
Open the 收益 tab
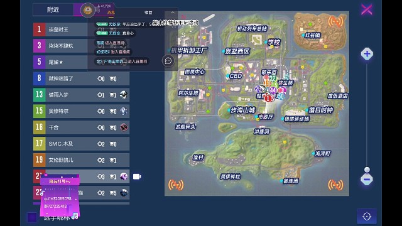148,13
